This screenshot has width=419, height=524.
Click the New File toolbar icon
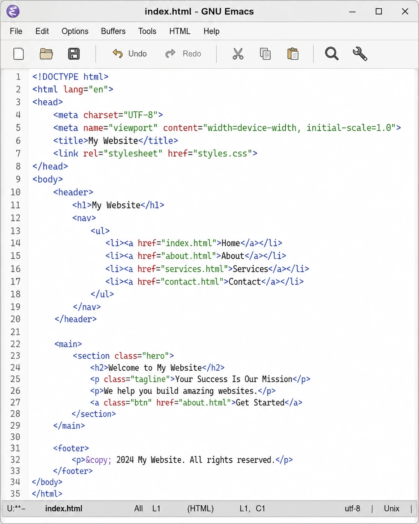tap(19, 54)
